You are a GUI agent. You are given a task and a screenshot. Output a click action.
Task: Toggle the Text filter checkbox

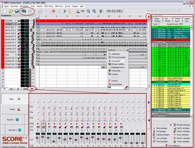183,21
